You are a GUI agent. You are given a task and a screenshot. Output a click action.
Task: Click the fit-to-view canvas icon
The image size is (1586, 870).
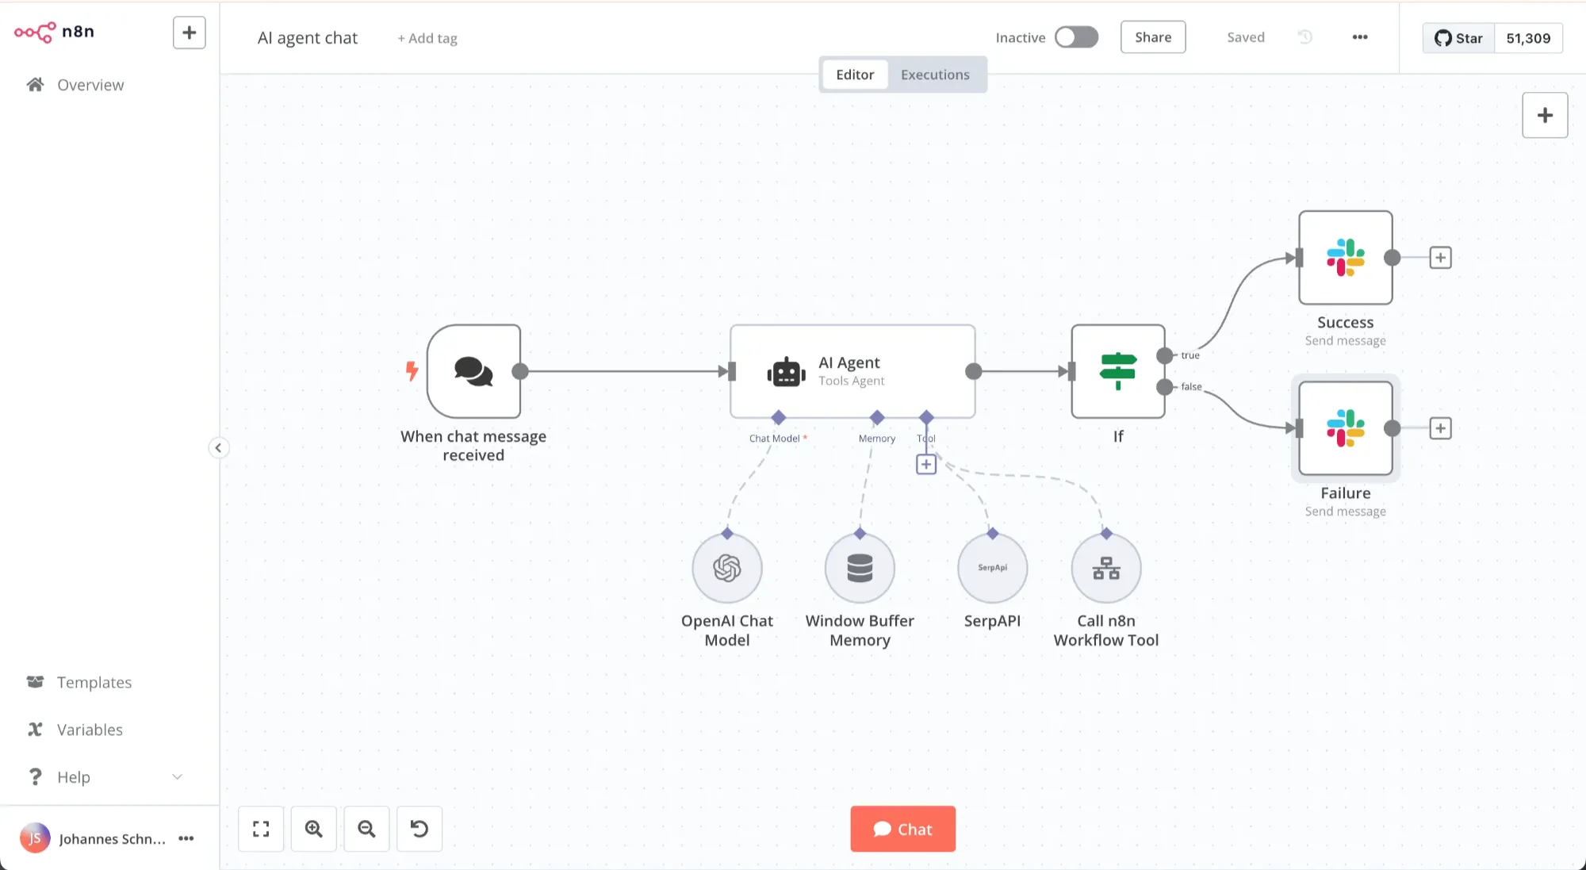point(261,829)
